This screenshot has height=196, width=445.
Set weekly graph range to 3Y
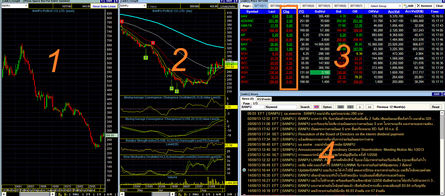coord(88,194)
